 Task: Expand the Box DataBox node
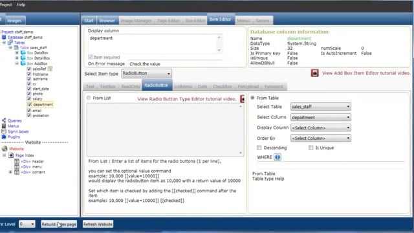[x=17, y=53]
